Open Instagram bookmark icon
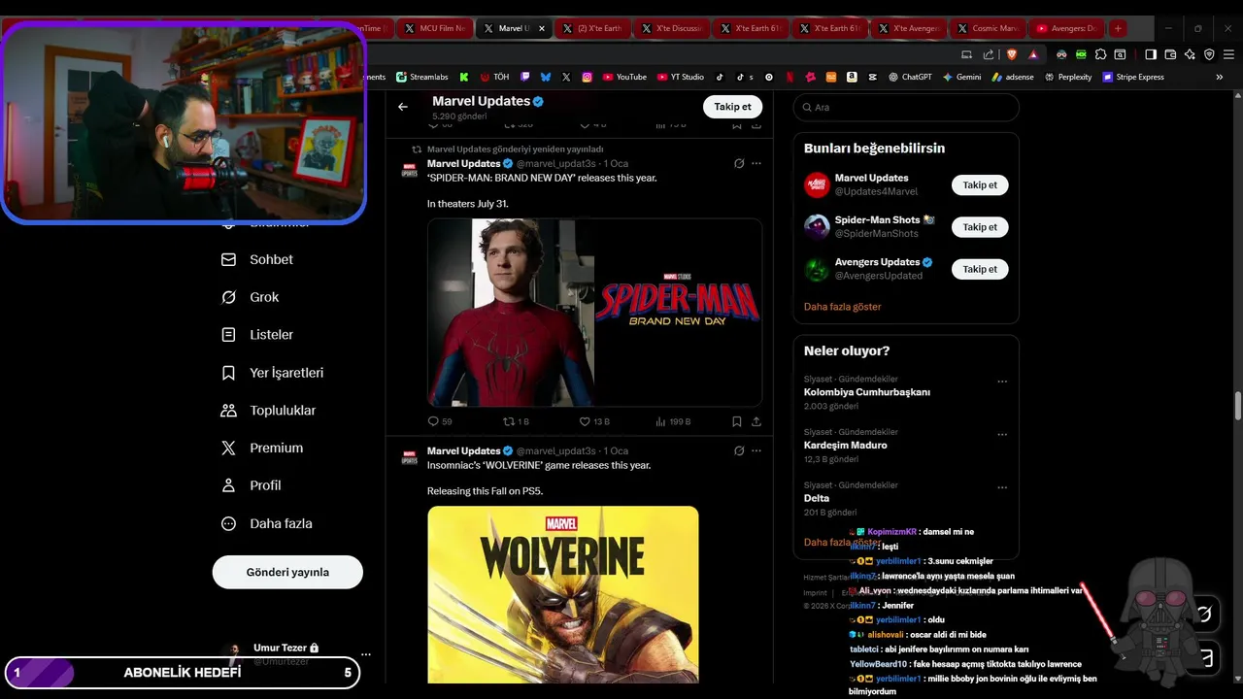This screenshot has width=1243, height=699. (588, 77)
